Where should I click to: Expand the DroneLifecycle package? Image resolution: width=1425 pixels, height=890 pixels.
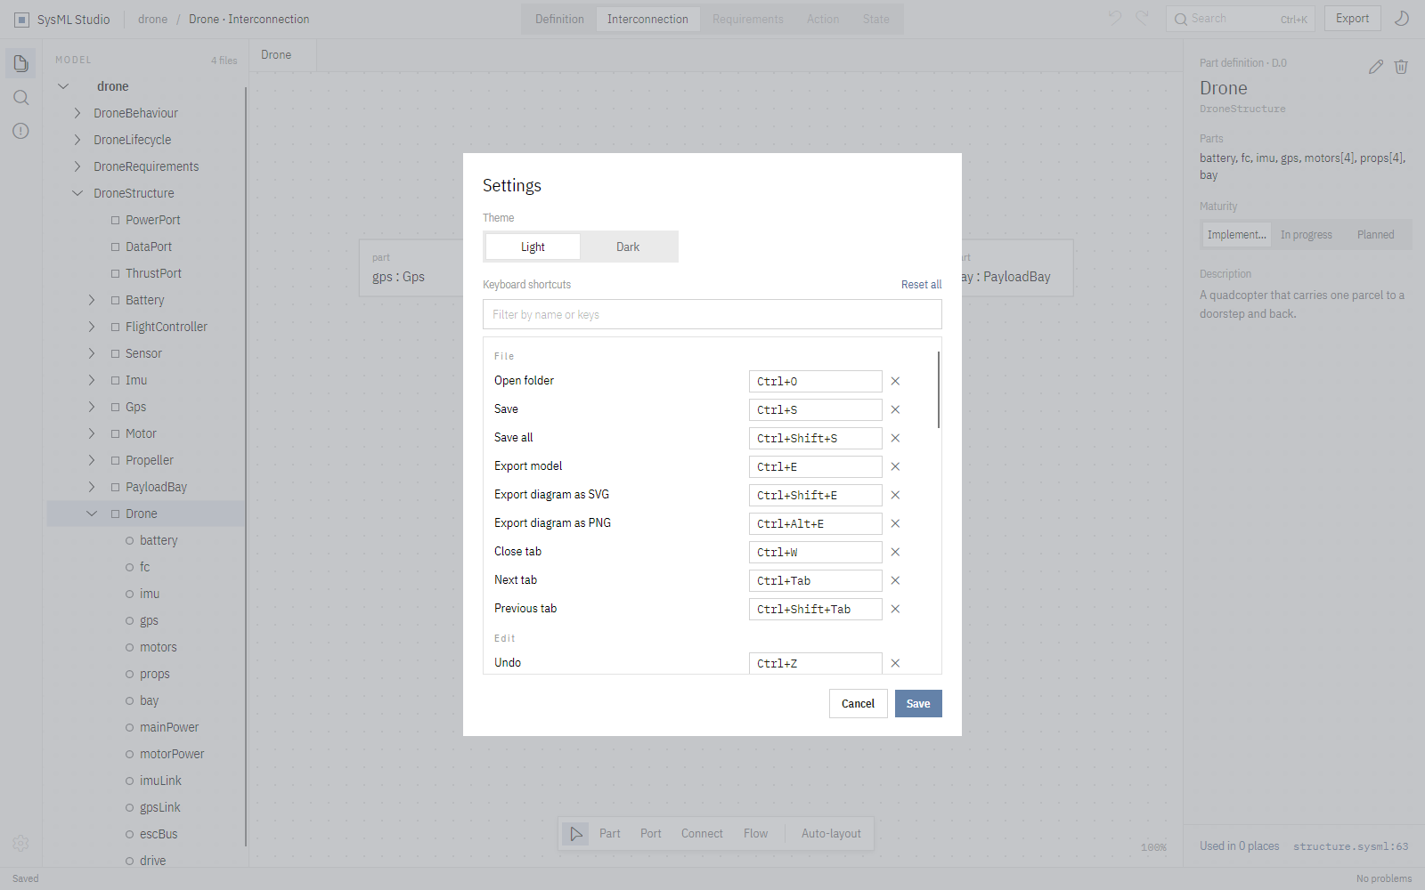(77, 140)
